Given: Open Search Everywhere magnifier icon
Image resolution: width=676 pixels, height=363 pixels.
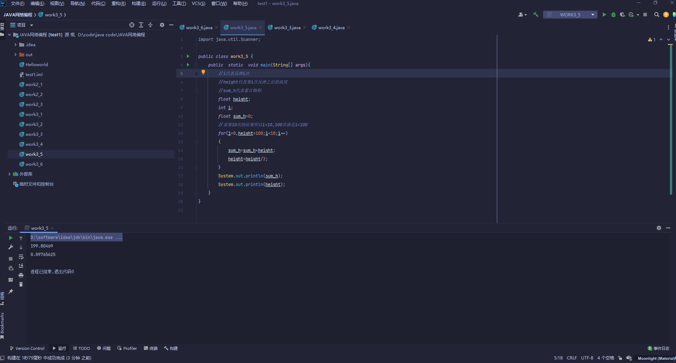Looking at the screenshot, I should pos(657,15).
